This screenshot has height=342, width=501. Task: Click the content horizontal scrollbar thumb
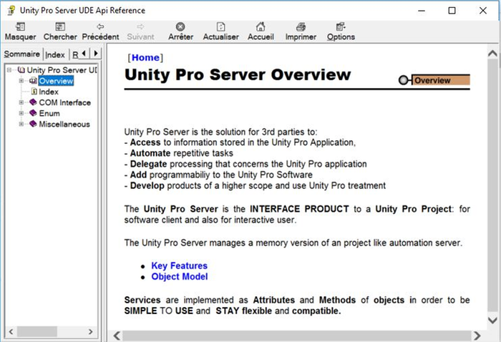(x=297, y=336)
